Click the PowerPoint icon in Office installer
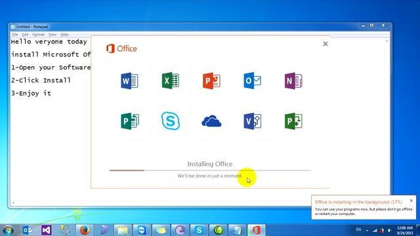 [x=211, y=81]
